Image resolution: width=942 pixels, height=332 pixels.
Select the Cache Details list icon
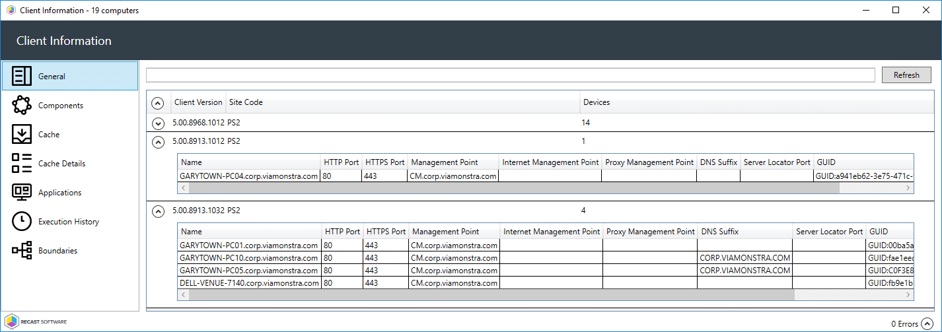coord(22,163)
